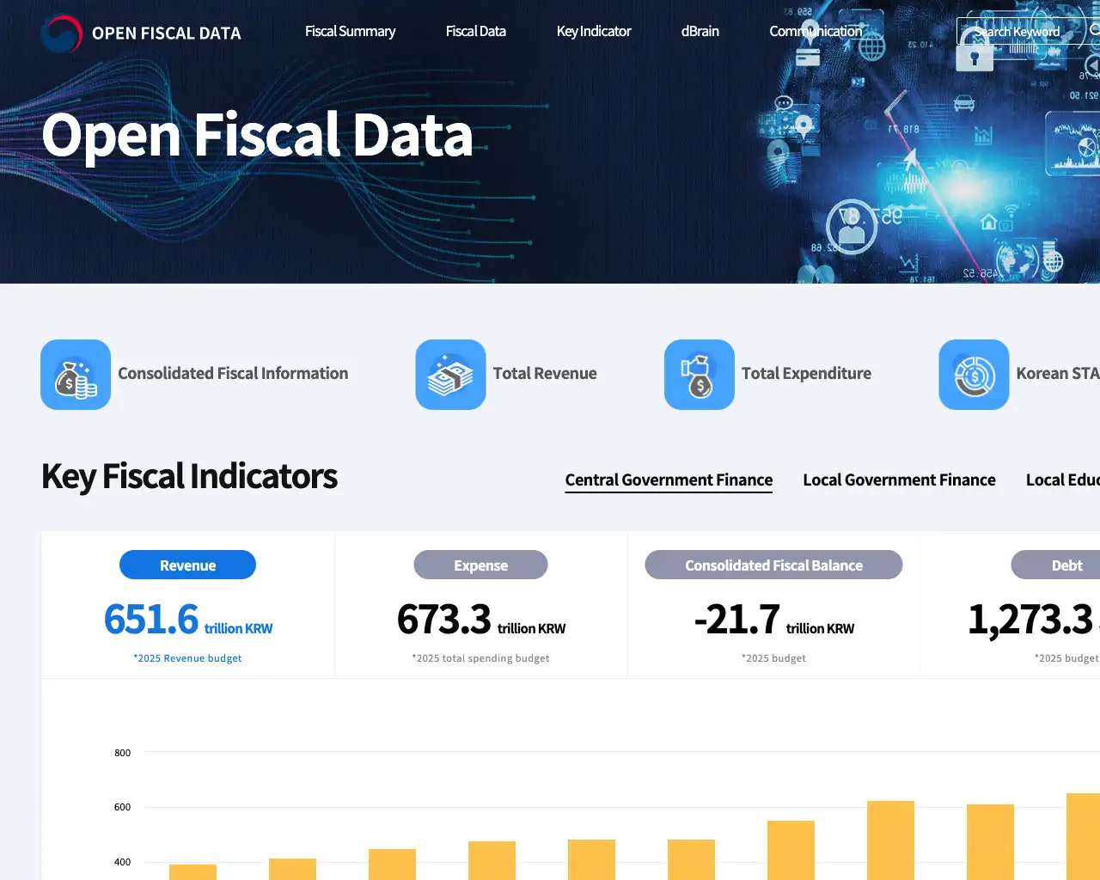Click the Consolidated Fiscal Information link text
This screenshot has width=1100, height=880.
pyautogui.click(x=233, y=374)
